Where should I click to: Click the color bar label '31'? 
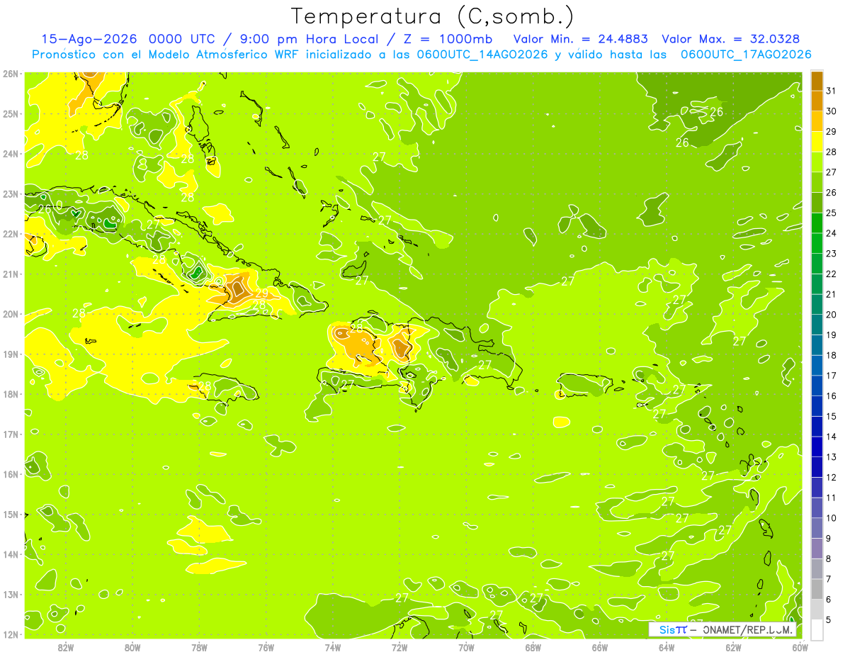(x=832, y=91)
